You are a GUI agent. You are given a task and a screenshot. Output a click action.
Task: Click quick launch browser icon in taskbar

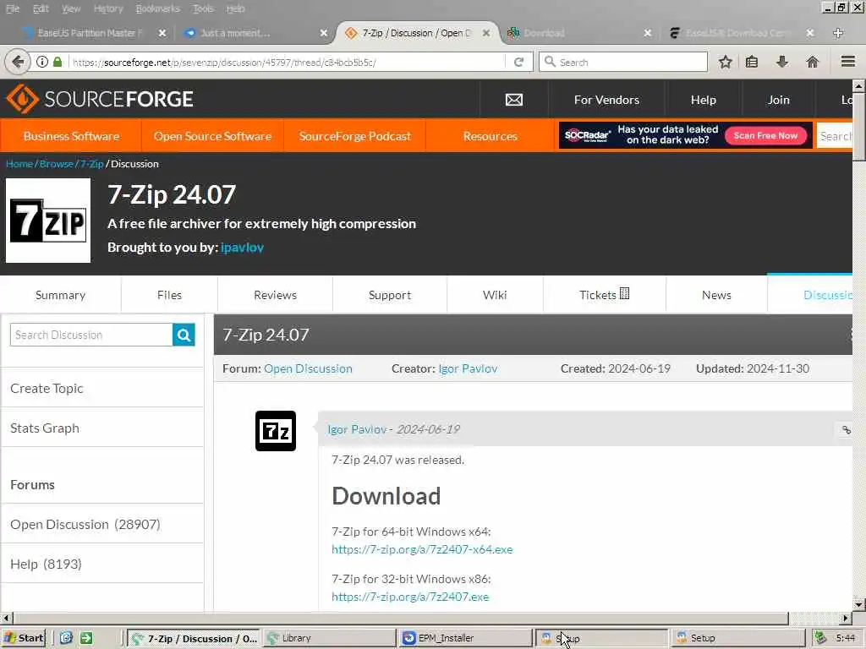point(66,638)
